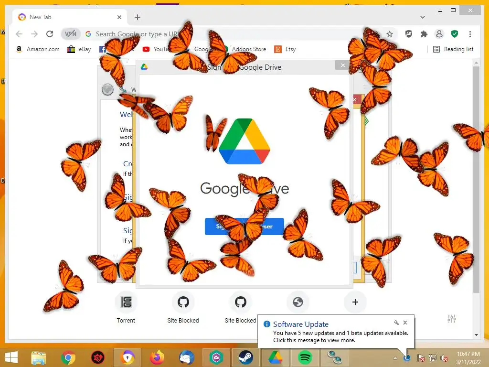The height and width of the screenshot is (367, 489).
Task: Open the globe shortcut tile
Action: coord(298,302)
